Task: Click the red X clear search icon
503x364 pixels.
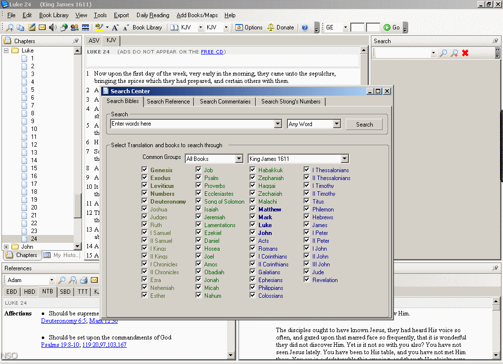Action: pos(465,53)
